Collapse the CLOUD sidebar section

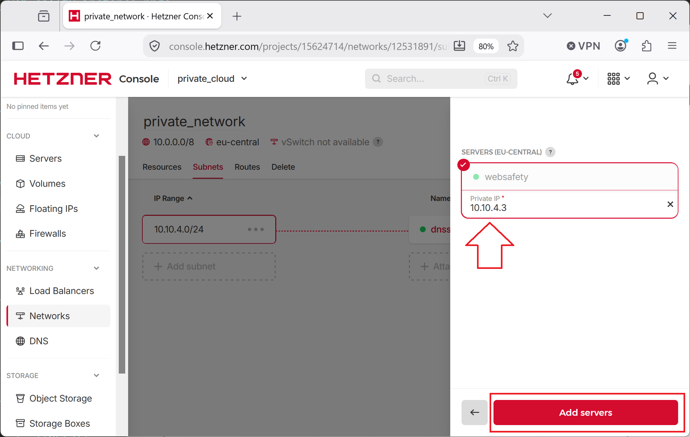[x=96, y=136]
